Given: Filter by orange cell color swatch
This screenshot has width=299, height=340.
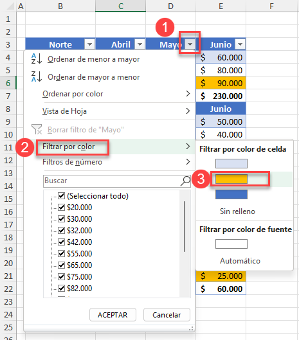Looking at the screenshot, I should click(231, 179).
